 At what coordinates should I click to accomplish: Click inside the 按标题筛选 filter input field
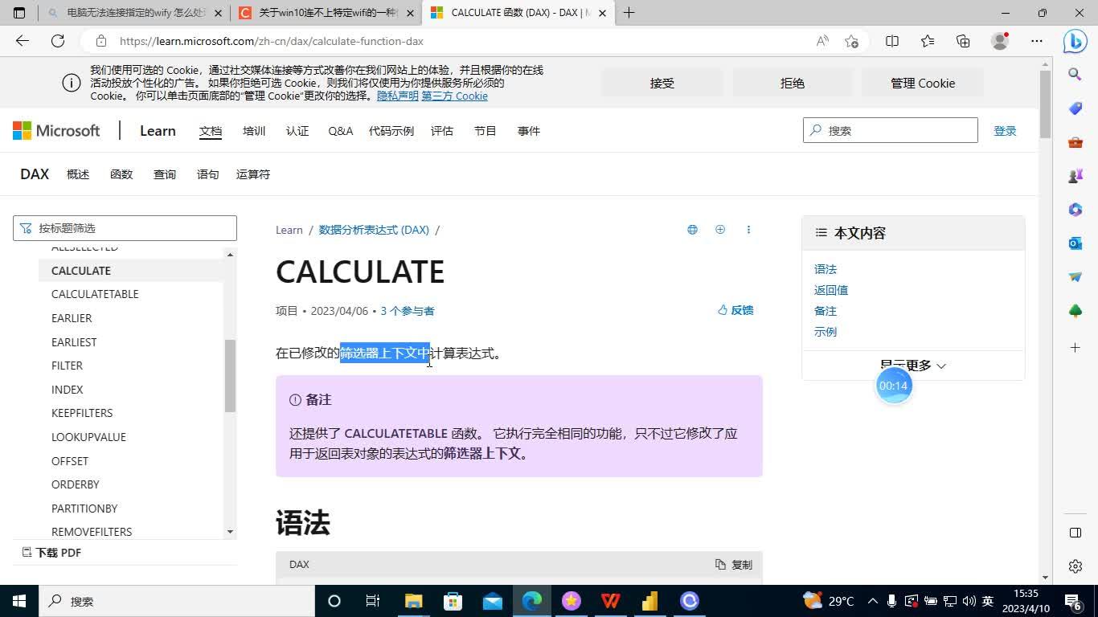point(125,228)
